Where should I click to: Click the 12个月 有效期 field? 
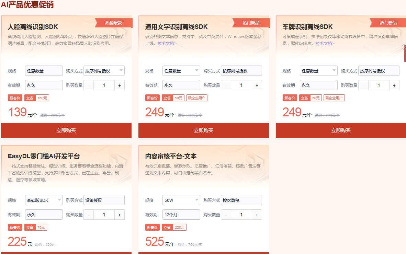181,215
